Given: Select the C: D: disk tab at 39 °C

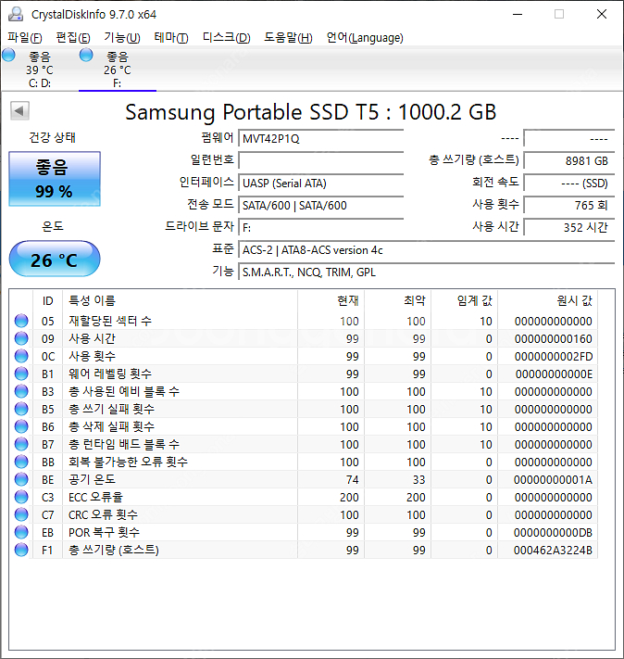Looking at the screenshot, I should coord(39,69).
